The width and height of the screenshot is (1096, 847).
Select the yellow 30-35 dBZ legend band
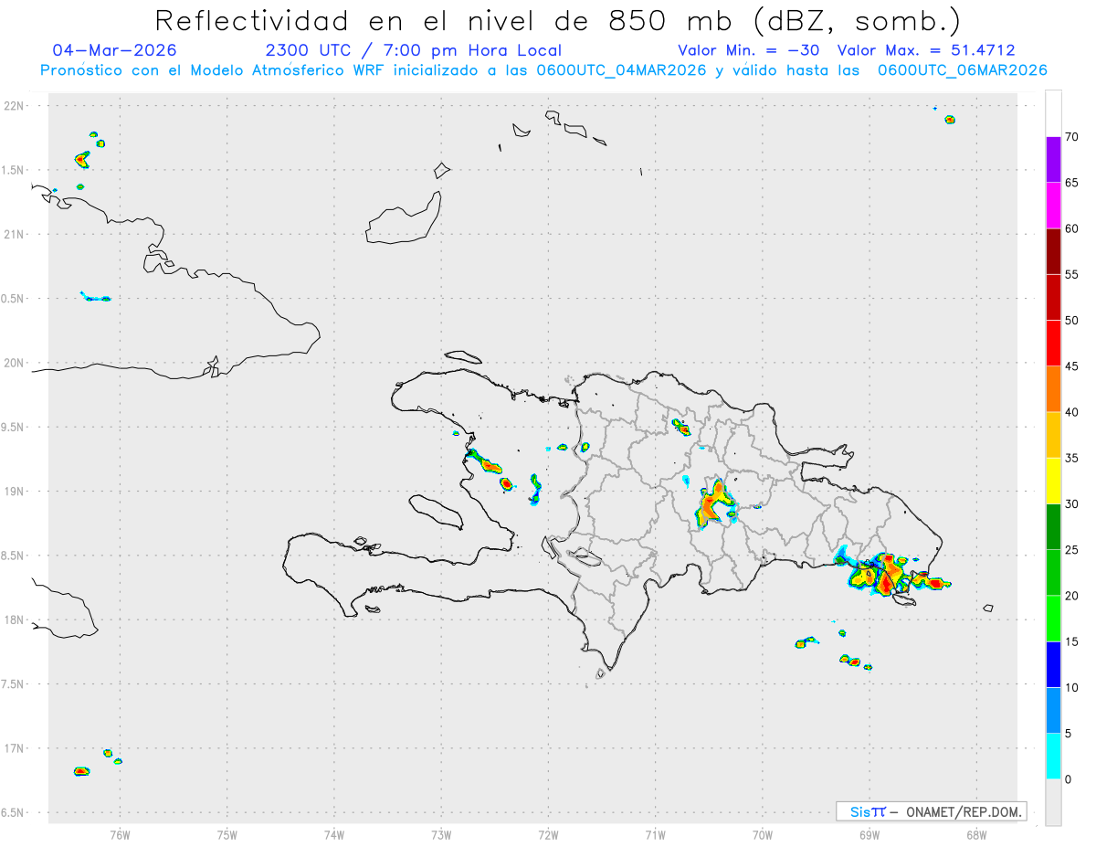point(1053,481)
